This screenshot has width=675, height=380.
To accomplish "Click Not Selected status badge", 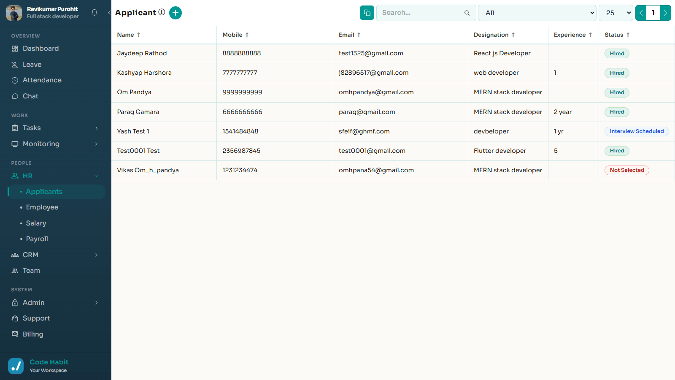I will pyautogui.click(x=627, y=170).
